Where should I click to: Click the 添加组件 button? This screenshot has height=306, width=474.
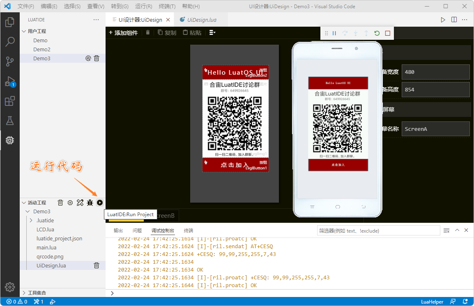click(123, 32)
